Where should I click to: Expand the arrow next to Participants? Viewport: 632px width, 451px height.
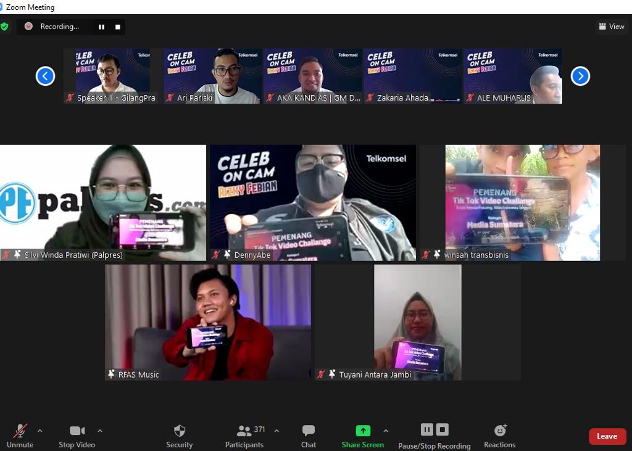coord(276,431)
